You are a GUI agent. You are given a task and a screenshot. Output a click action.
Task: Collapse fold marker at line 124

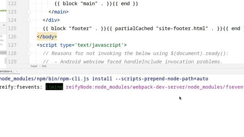29,20
